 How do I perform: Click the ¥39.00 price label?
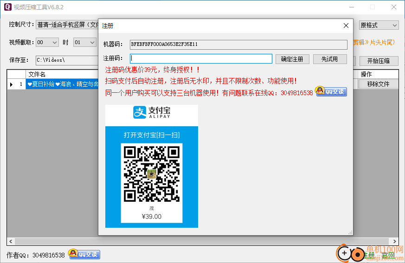pyautogui.click(x=152, y=217)
